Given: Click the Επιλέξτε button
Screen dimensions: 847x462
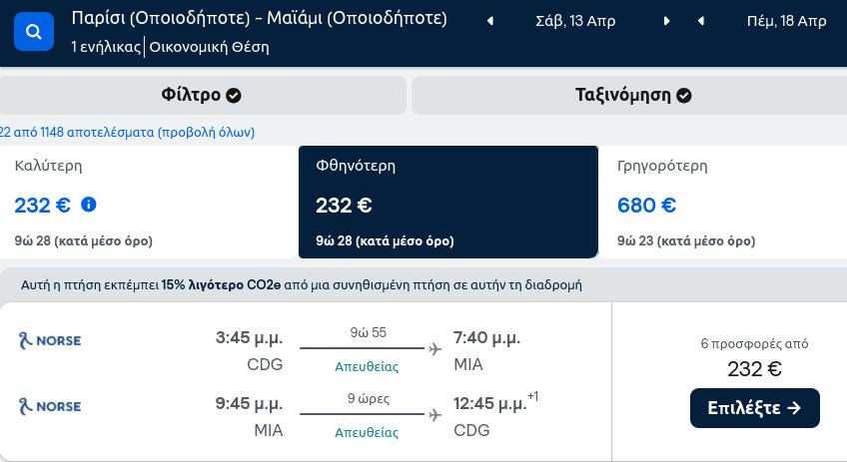Looking at the screenshot, I should tap(755, 408).
